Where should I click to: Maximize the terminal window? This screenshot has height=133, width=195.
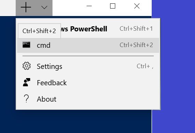coord(112,6)
